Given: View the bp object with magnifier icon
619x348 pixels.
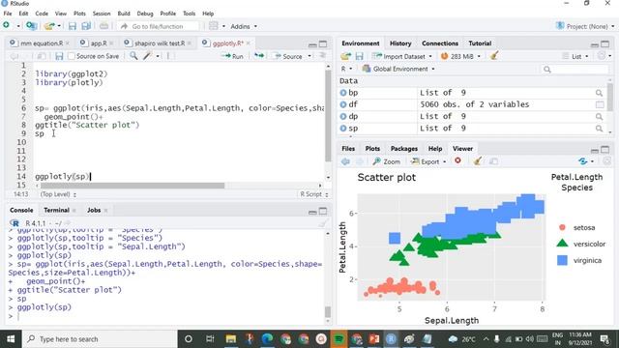Looking at the screenshot, I should [x=599, y=93].
